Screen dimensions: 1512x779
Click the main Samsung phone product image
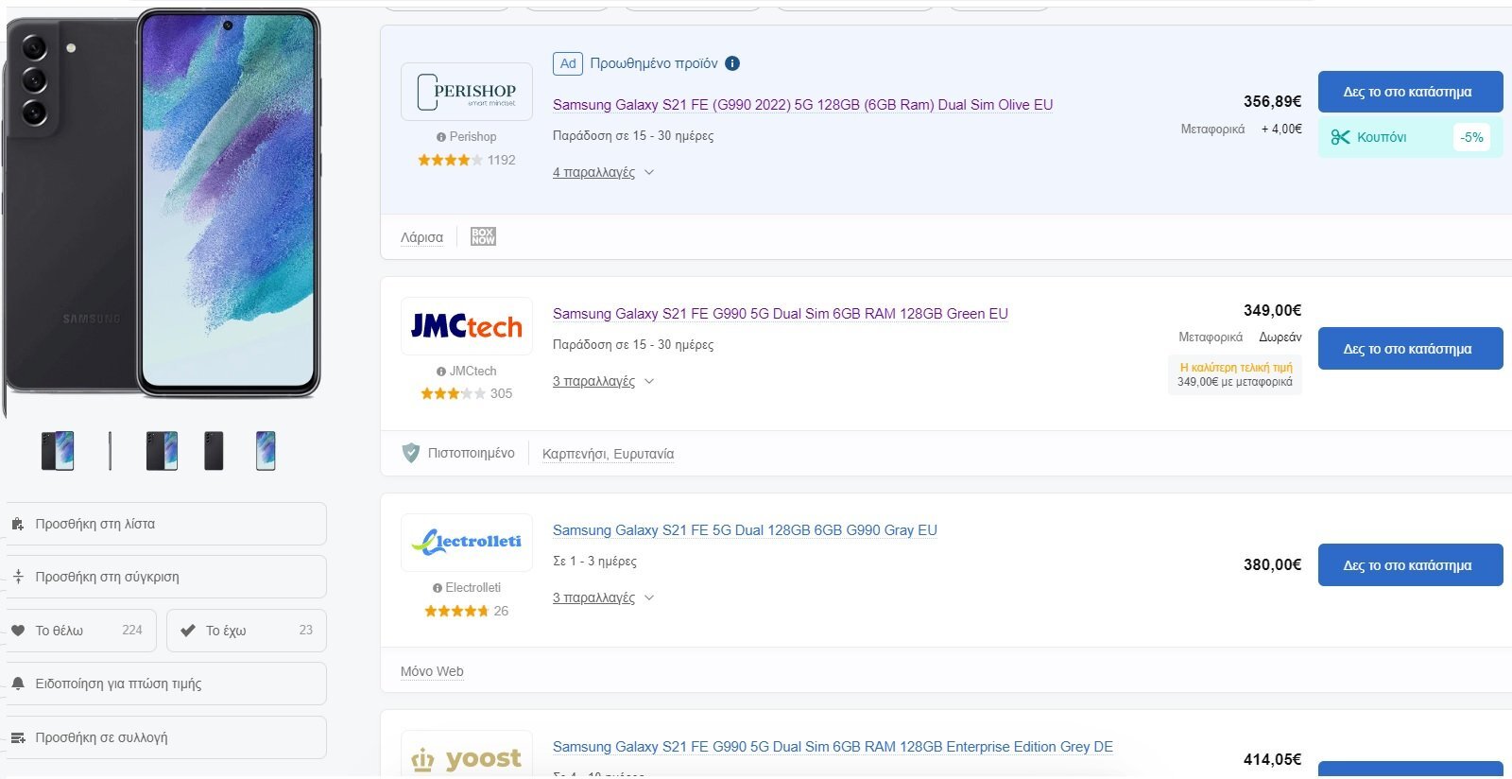tap(163, 203)
